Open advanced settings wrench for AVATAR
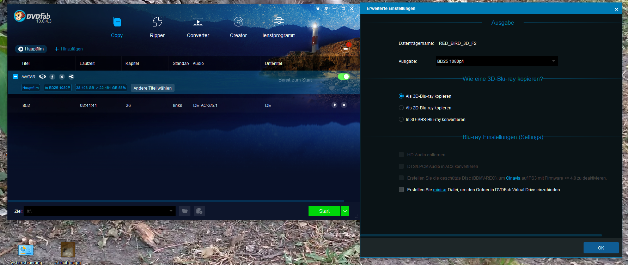The width and height of the screenshot is (628, 265). 71,77
